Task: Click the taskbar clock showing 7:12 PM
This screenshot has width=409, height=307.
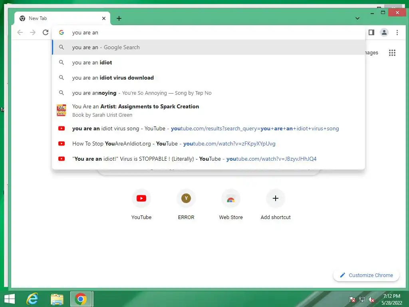Action: pos(392,299)
